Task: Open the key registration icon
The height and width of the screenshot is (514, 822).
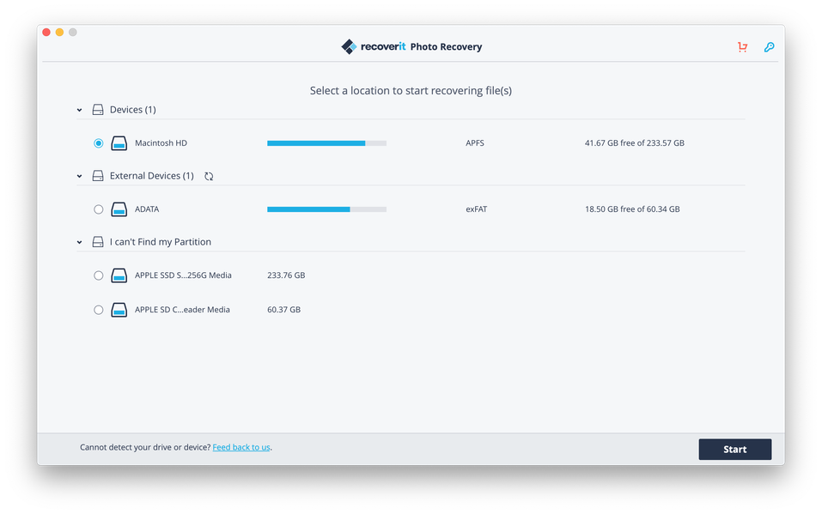Action: (x=769, y=47)
